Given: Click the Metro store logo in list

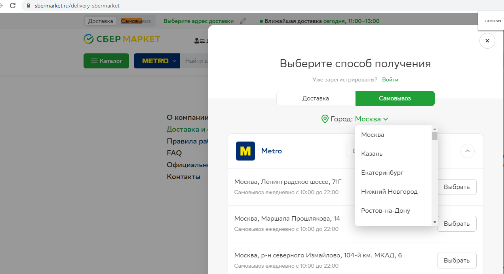Looking at the screenshot, I should tap(245, 151).
